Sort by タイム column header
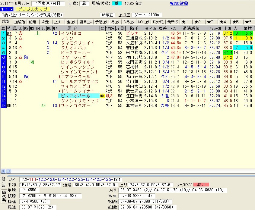This screenshot has height=210, width=255. click(x=151, y=28)
